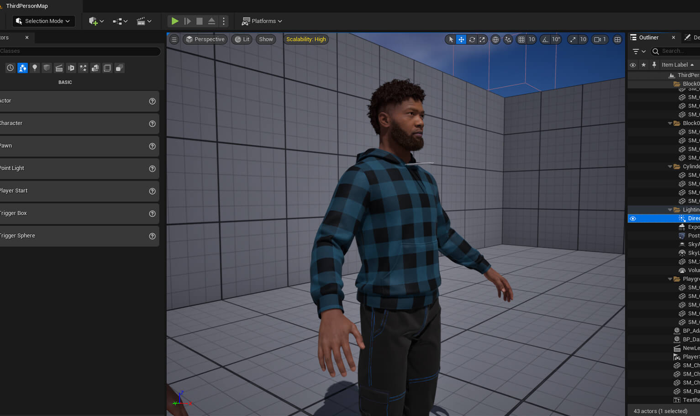The image size is (700, 416).
Task: Toggle grid snapping icon
Action: coord(521,40)
